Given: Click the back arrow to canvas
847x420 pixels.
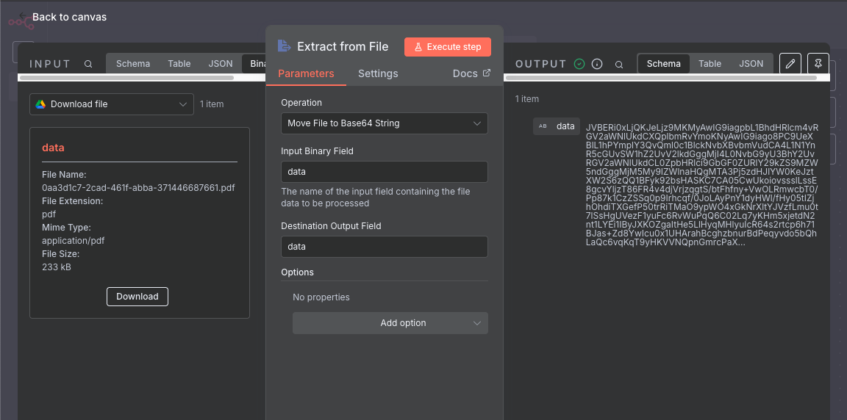Looking at the screenshot, I should tap(24, 17).
